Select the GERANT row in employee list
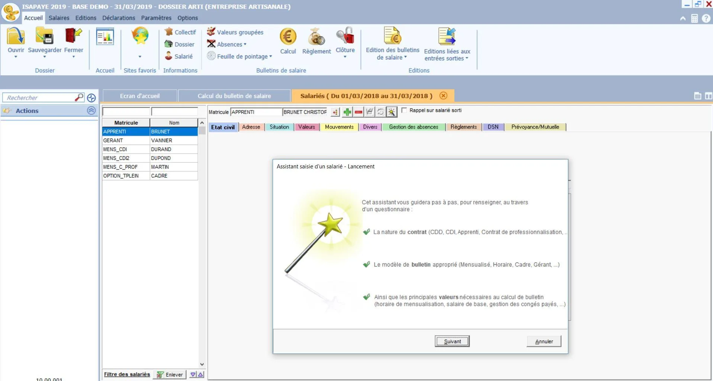 click(150, 140)
